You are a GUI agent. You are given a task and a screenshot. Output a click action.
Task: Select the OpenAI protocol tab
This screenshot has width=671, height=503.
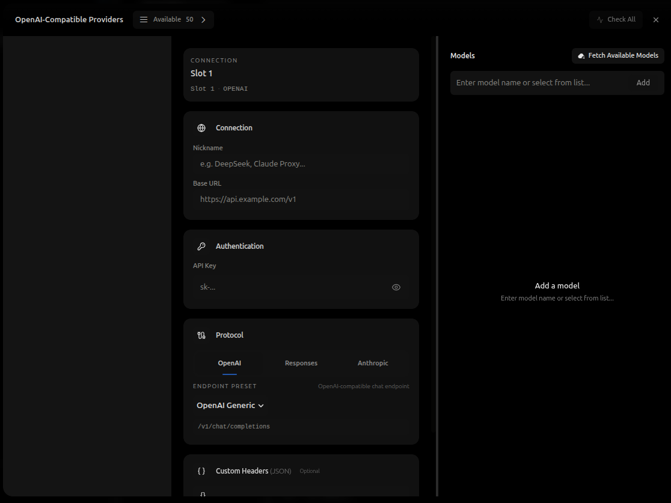[229, 363]
